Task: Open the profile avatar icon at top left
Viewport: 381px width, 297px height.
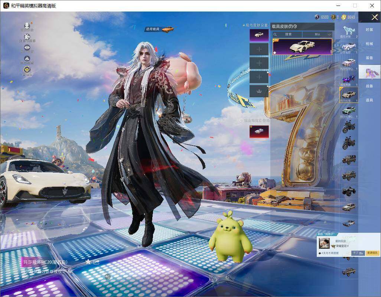Action: (27, 25)
